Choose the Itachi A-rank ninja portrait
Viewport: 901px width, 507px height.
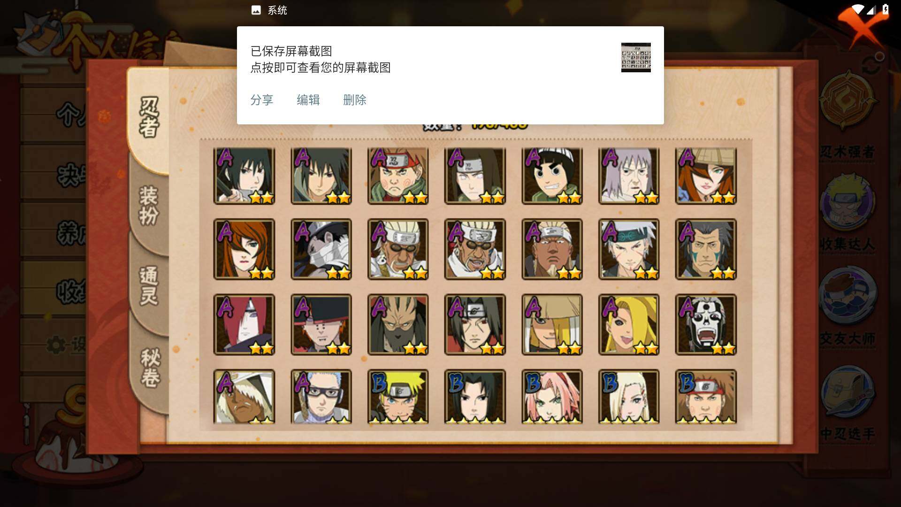pos(475,324)
